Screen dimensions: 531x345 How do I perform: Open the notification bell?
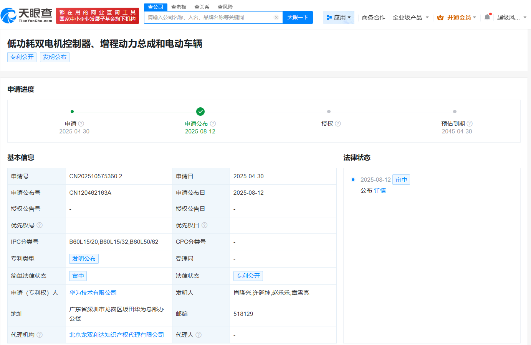tap(487, 17)
